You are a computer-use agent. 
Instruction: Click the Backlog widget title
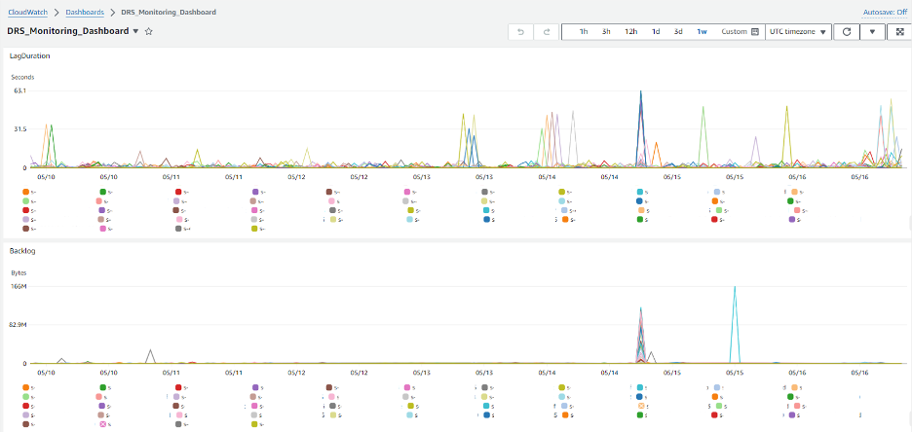(x=21, y=251)
